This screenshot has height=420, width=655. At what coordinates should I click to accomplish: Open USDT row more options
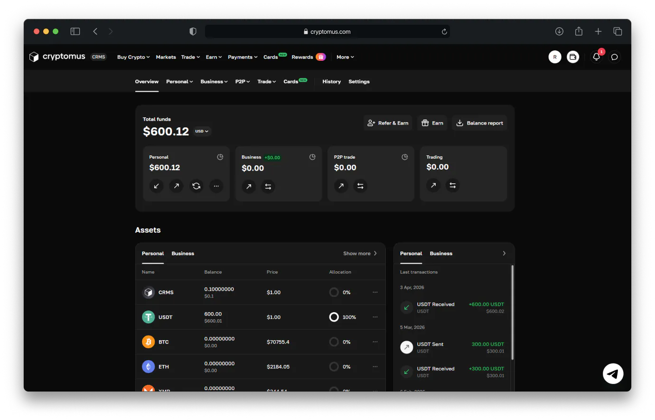point(375,317)
